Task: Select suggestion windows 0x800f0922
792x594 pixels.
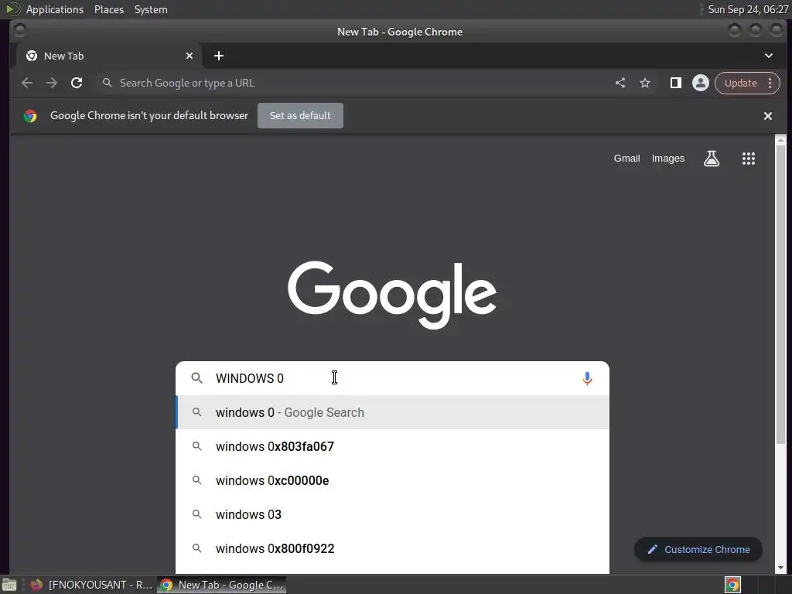Action: click(x=392, y=548)
